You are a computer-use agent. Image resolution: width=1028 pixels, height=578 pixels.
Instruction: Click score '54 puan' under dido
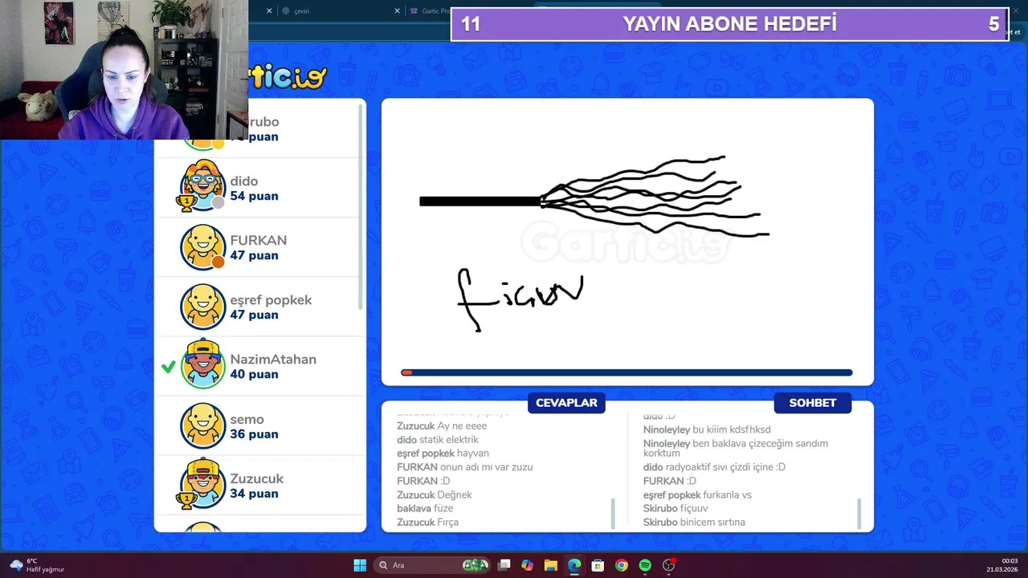(254, 196)
